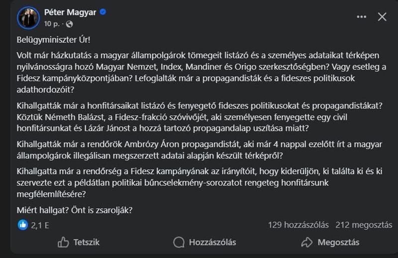
Task: Open the Péter Magyar profile name link
Action: (x=71, y=12)
